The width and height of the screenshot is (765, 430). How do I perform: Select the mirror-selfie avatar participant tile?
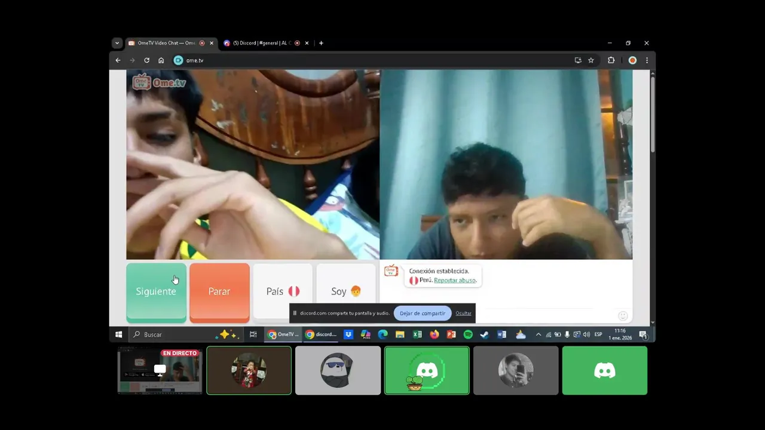coord(516,371)
